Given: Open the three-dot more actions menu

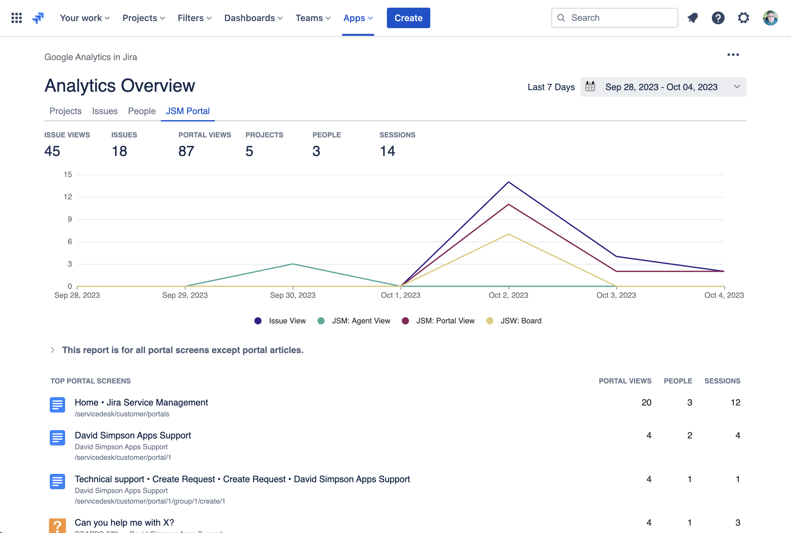Looking at the screenshot, I should pyautogui.click(x=733, y=55).
